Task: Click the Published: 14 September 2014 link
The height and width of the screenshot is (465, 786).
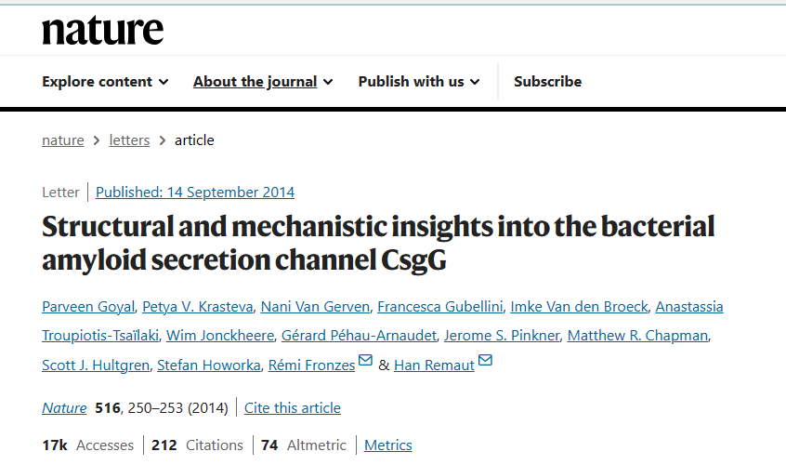Action: point(195,193)
